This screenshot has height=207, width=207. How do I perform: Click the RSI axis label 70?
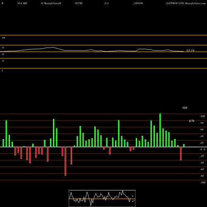tap(3, 48)
